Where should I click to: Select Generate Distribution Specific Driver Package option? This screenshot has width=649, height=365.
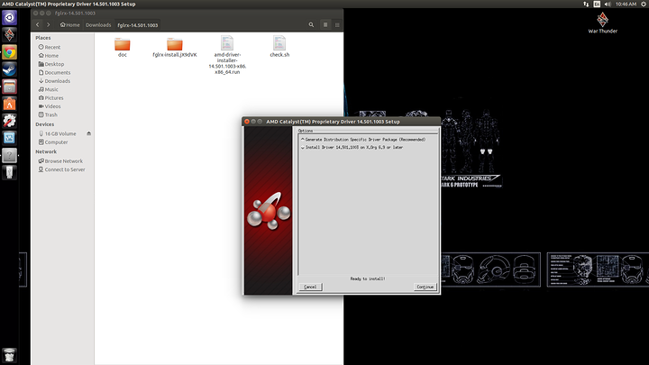click(x=363, y=140)
